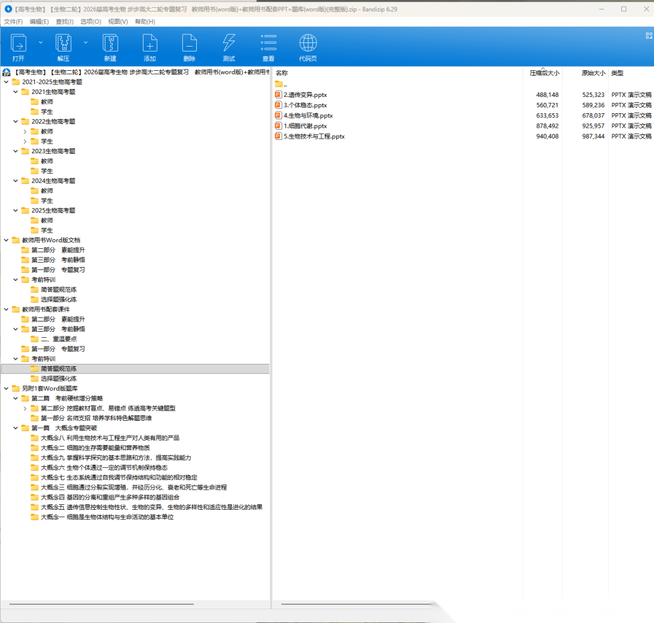Image resolution: width=654 pixels, height=623 pixels.
Task: Click the Extract (解压) toolbar icon
Action: (64, 44)
